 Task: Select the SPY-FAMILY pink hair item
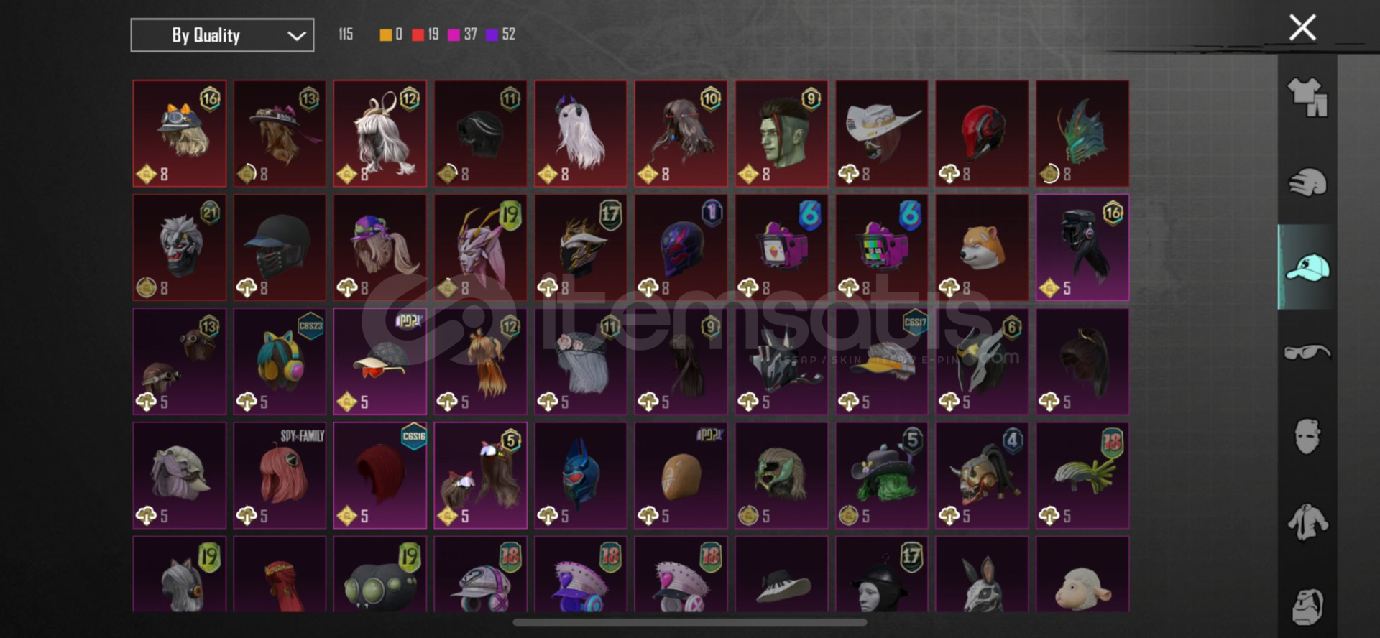pos(280,476)
